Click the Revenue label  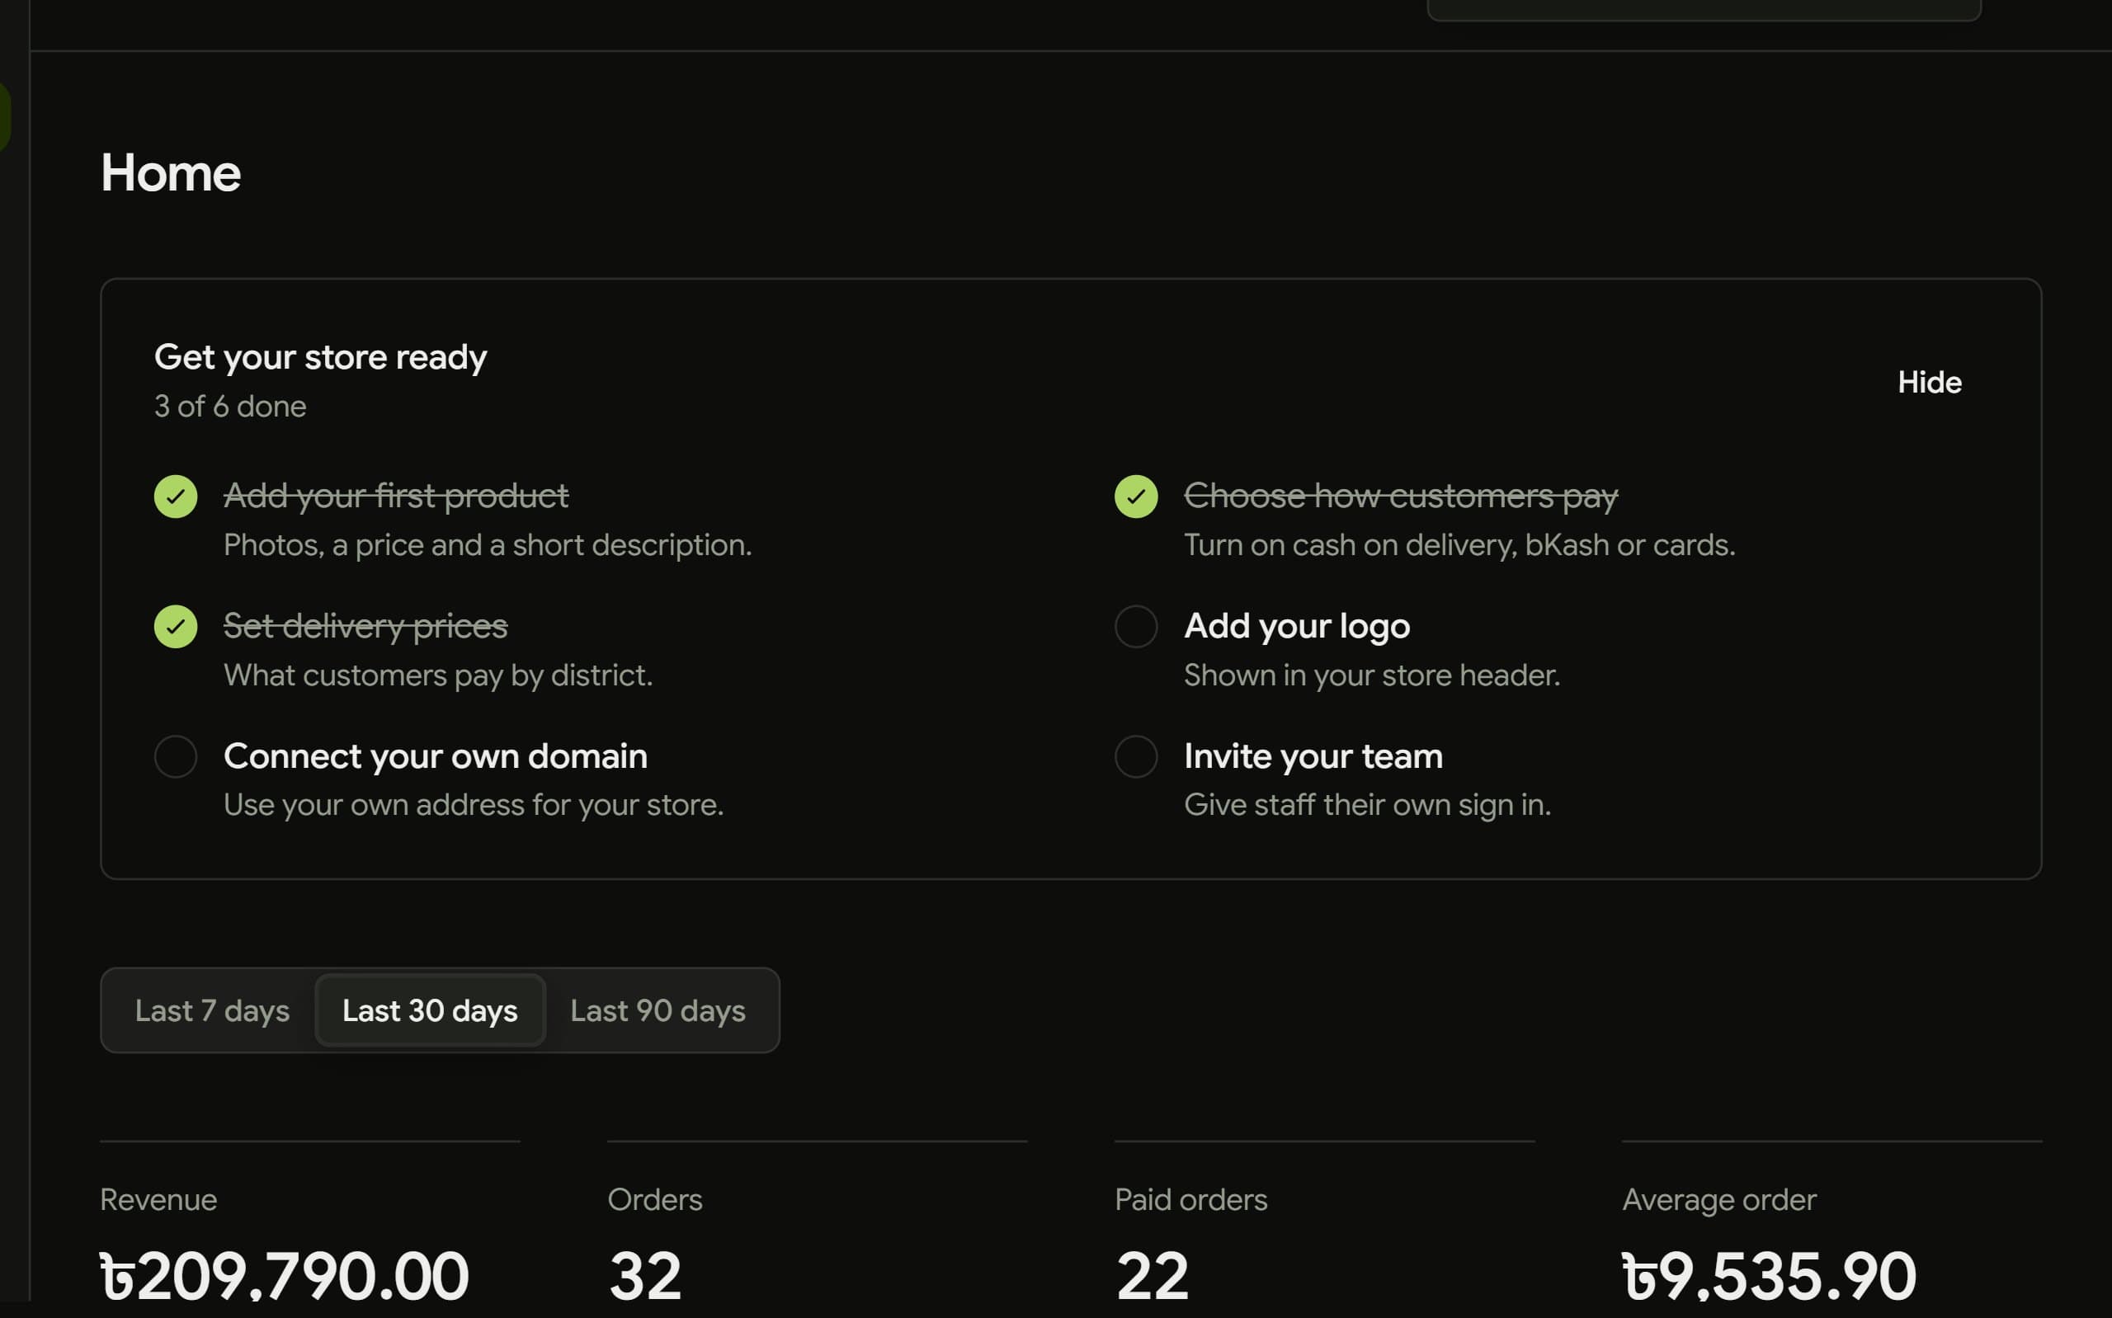click(158, 1199)
